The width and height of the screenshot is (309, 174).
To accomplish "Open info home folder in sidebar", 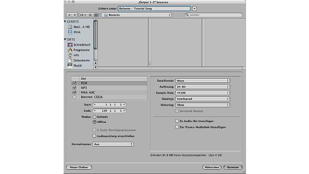I will 73,55.
